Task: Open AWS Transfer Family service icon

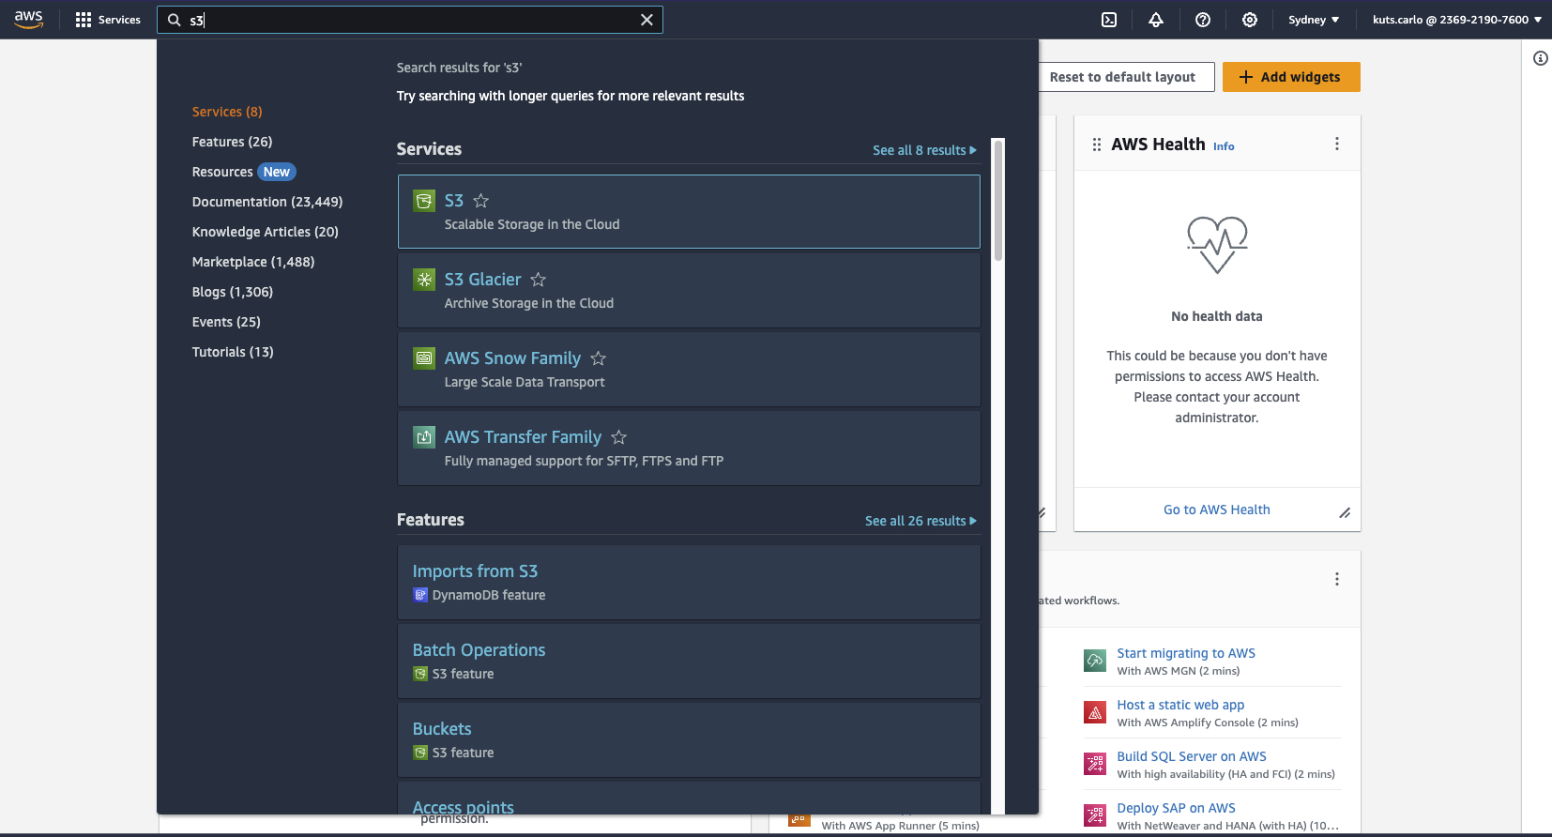Action: pyautogui.click(x=424, y=437)
